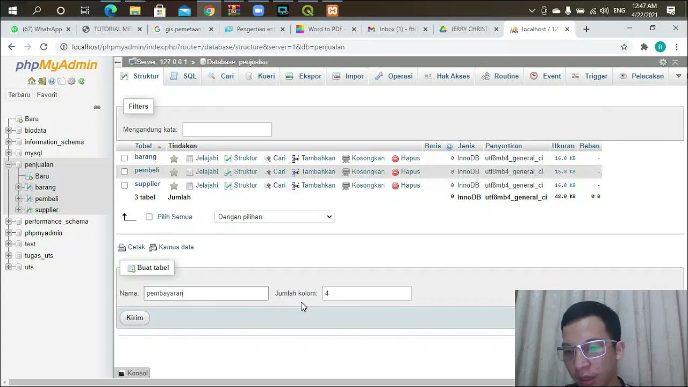Click Cari for the supplier table row
The height and width of the screenshot is (387, 688).
(275, 185)
